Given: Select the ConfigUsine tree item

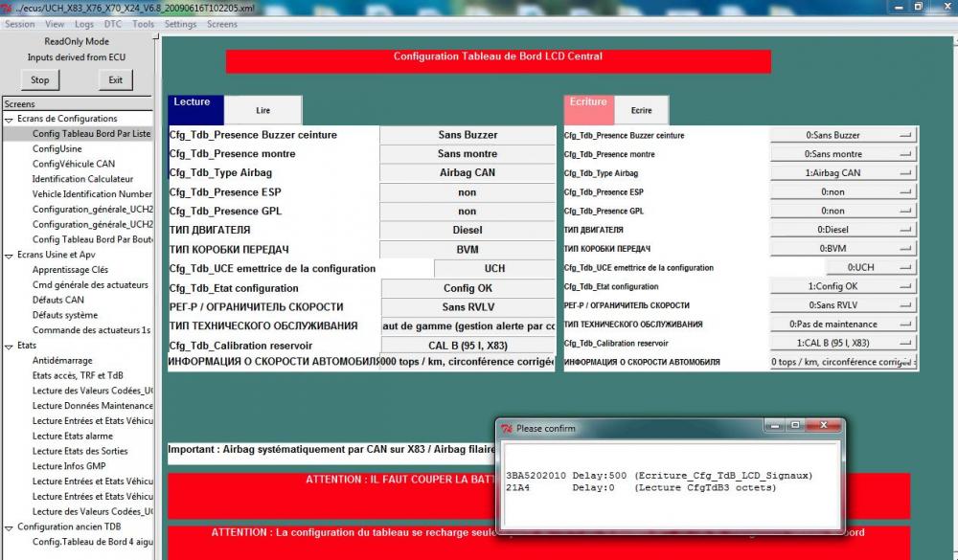Looking at the screenshot, I should coord(57,149).
